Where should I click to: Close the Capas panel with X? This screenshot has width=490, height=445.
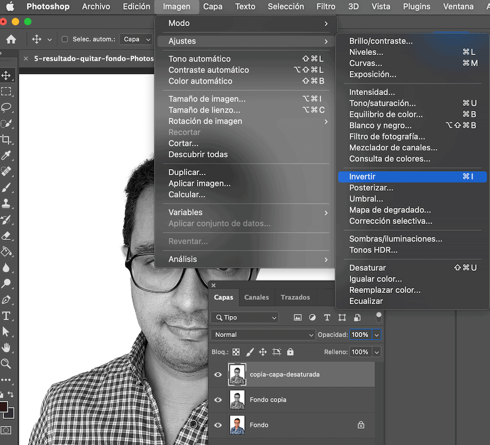point(213,285)
